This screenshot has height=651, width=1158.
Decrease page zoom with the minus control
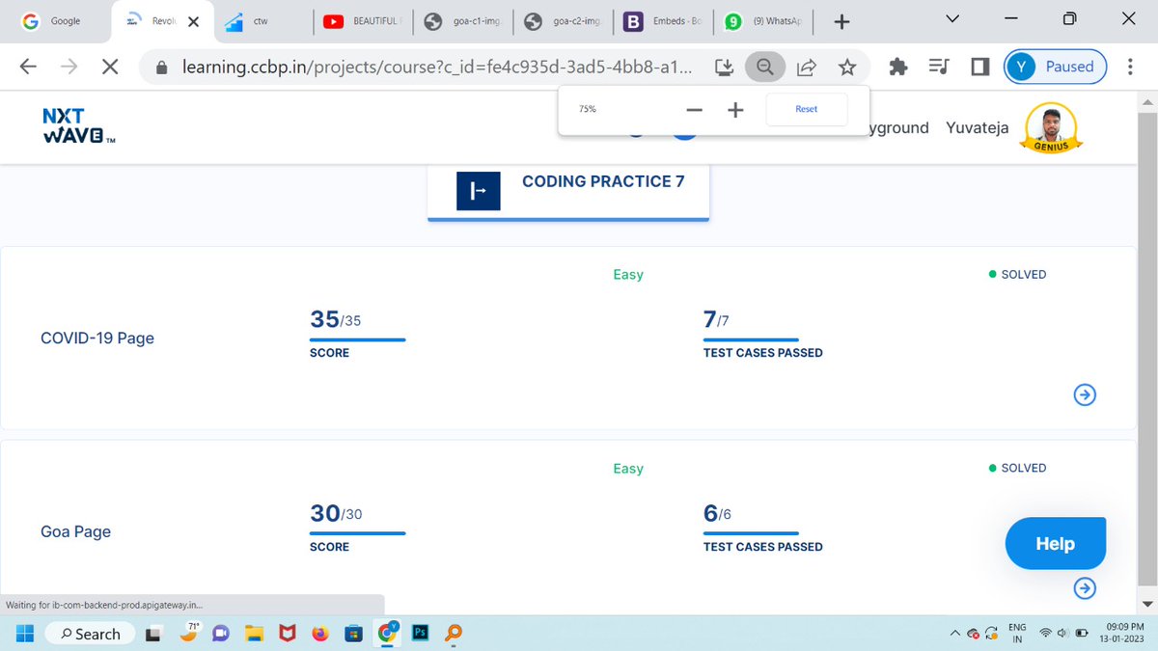pyautogui.click(x=694, y=109)
